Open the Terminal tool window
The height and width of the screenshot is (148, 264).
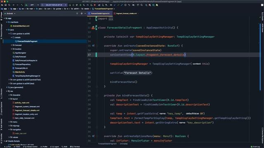point(75,147)
